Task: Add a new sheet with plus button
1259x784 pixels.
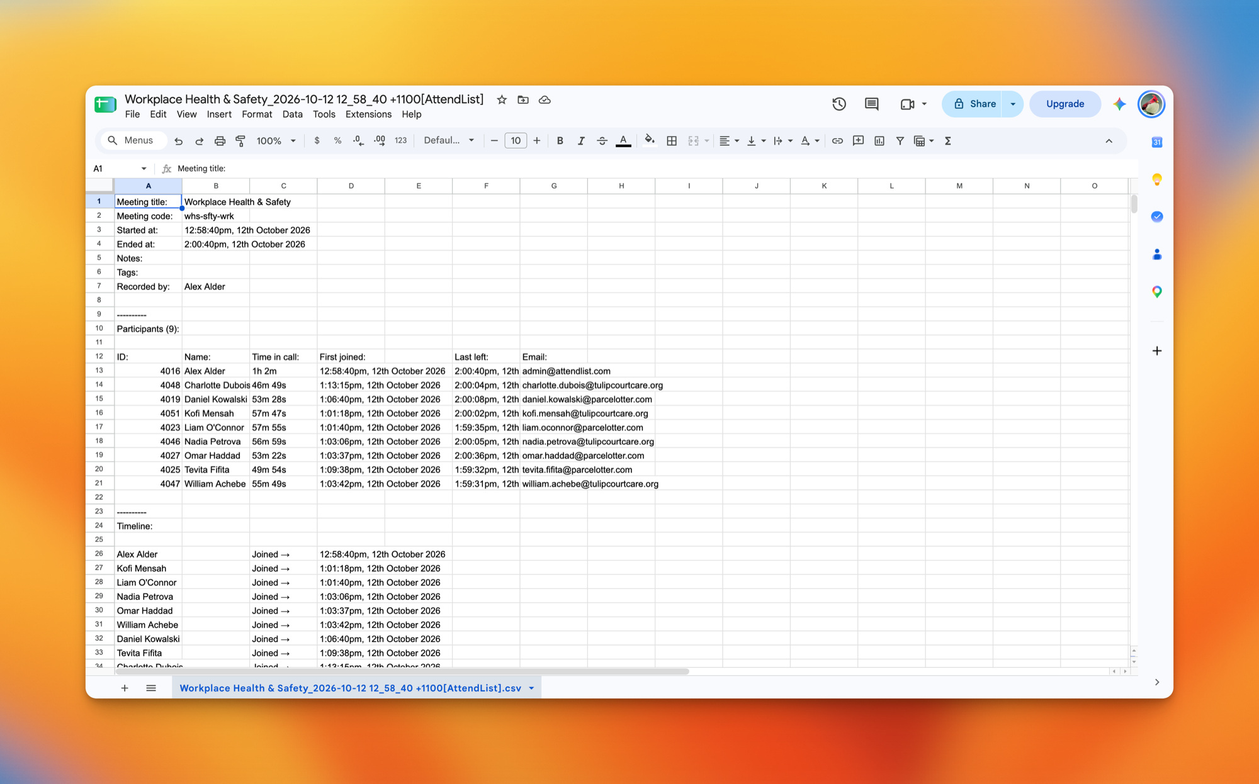Action: tap(125, 688)
